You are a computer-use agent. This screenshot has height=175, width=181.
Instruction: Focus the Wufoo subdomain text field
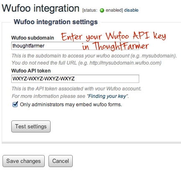tap(75, 46)
